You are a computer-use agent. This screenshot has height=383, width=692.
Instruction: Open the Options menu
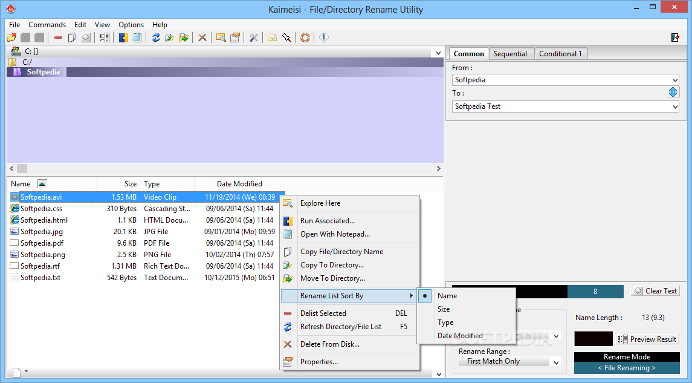[131, 25]
